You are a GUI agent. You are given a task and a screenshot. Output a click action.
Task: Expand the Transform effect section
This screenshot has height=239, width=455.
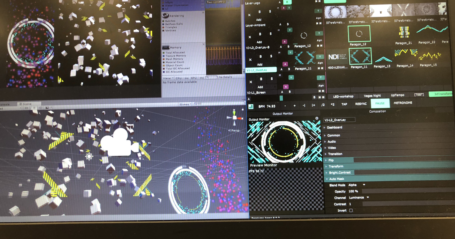point(326,166)
